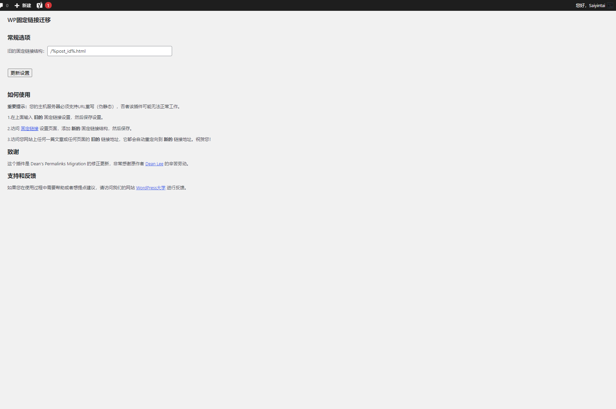Expand the 您好，Saiyintai account menu
616x409 pixels.
[590, 5]
